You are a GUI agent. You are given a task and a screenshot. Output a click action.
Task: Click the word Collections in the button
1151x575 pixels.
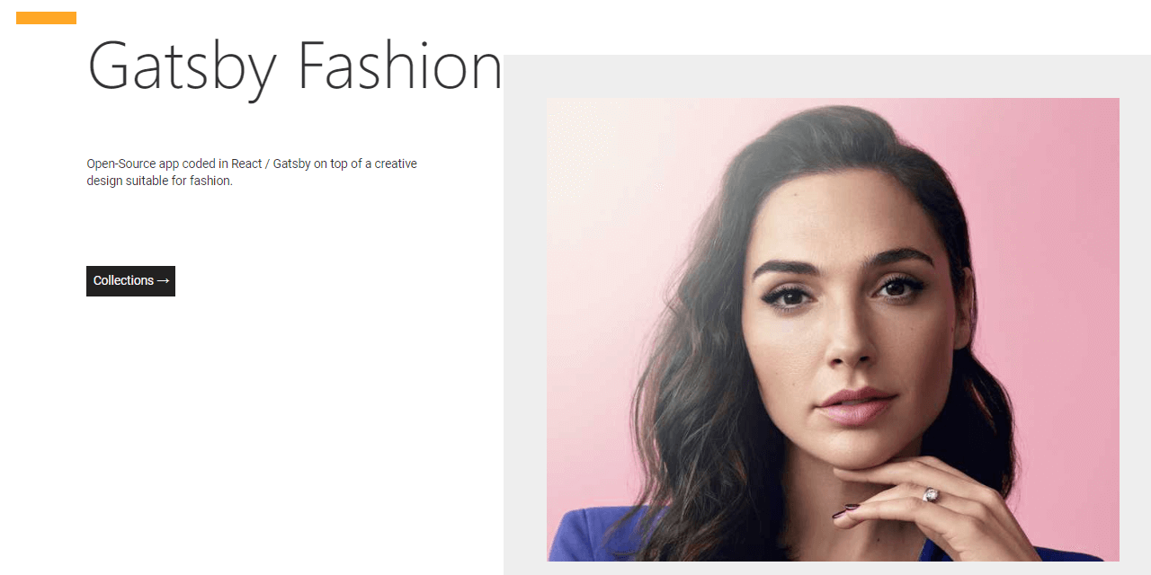[123, 280]
